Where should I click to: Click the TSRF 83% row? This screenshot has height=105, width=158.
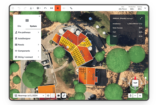[127, 36]
